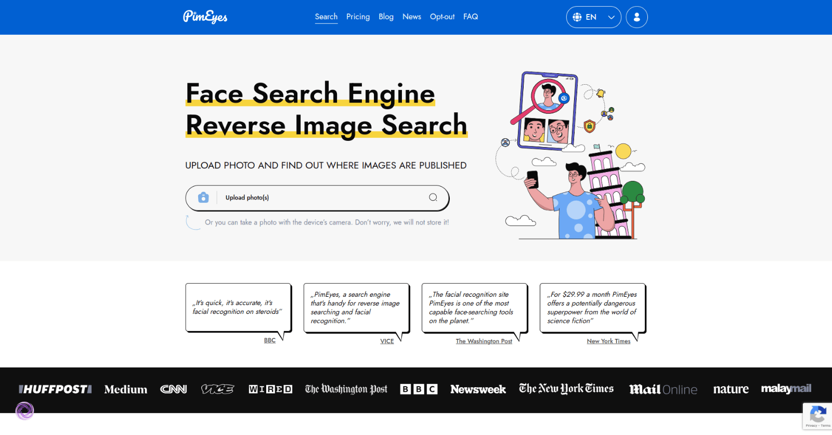Click the globe language icon

(577, 17)
